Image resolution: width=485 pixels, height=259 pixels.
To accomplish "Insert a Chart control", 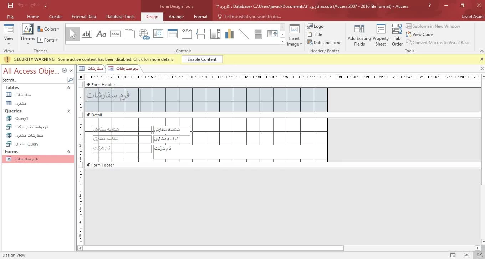I will point(229,34).
